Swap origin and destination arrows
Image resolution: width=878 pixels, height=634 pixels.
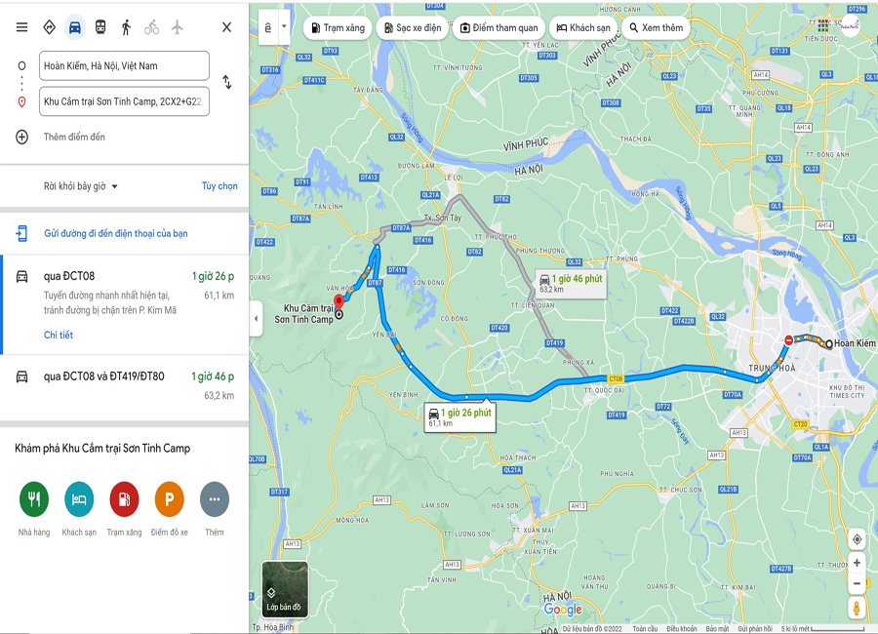point(226,82)
